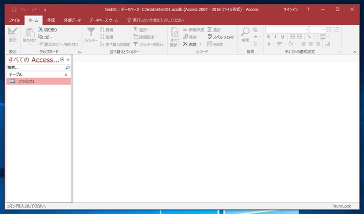Click the 切り取り scissors button

click(48, 29)
